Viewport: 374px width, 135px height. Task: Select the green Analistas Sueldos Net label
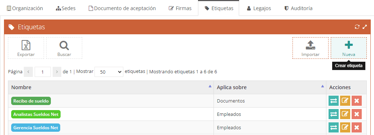36,114
